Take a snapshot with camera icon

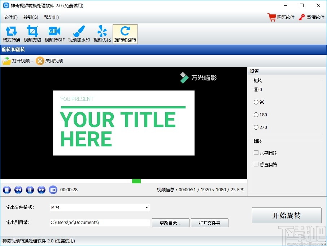point(53,190)
